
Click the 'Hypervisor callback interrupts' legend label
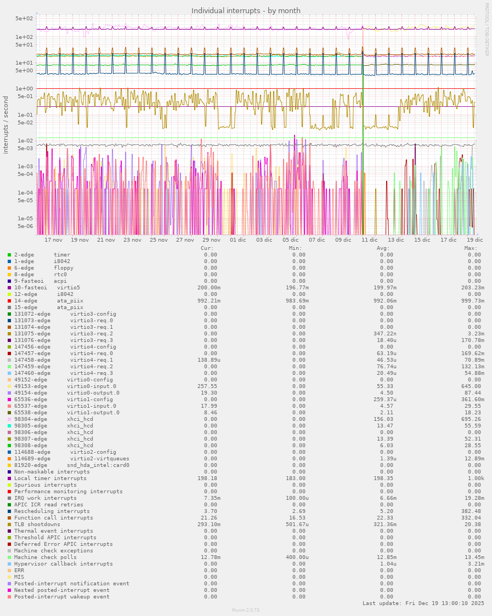63,564
